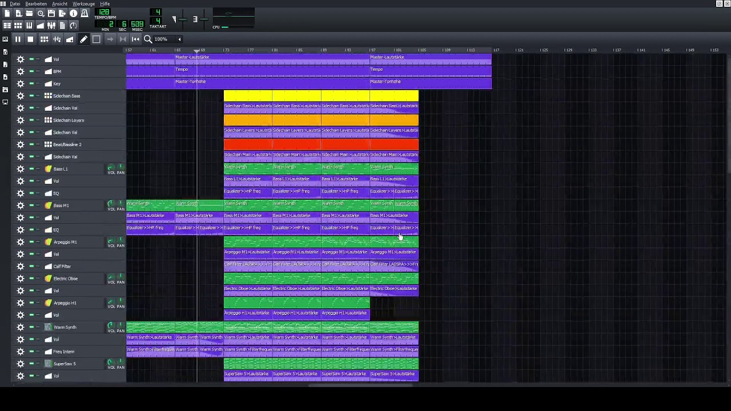Mute the Key automation track
731x411 pixels.
31,84
